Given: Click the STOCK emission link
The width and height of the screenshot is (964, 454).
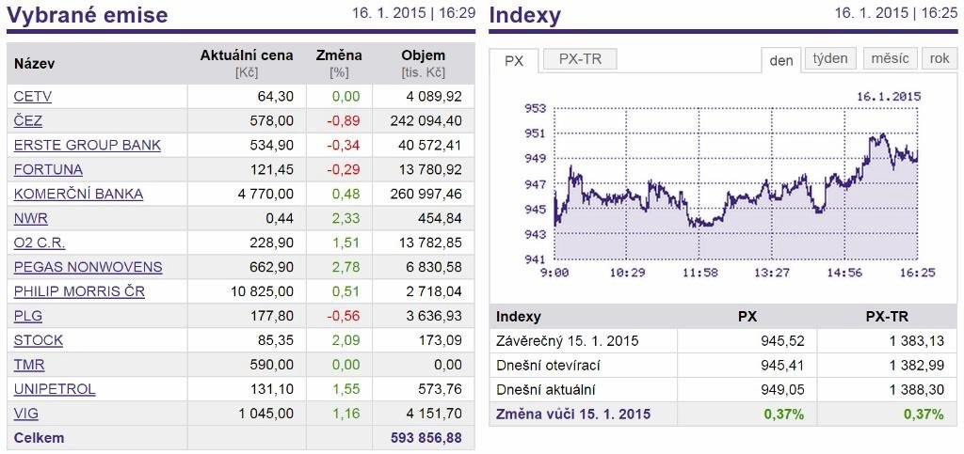Looking at the screenshot, I should [x=38, y=340].
